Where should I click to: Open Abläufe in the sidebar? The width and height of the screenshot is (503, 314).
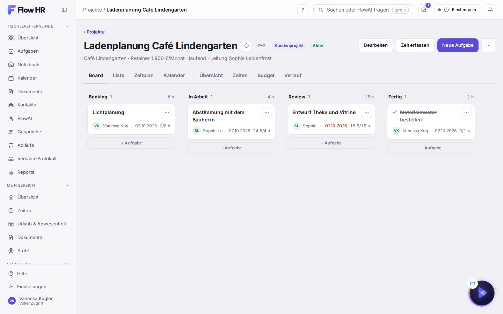point(38,145)
